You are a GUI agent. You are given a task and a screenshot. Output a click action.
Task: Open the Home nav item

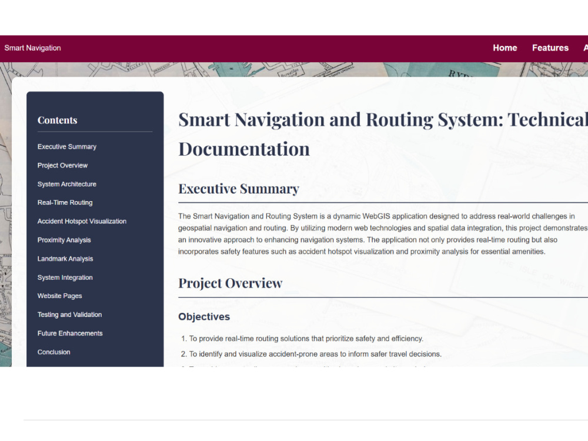[x=505, y=48]
